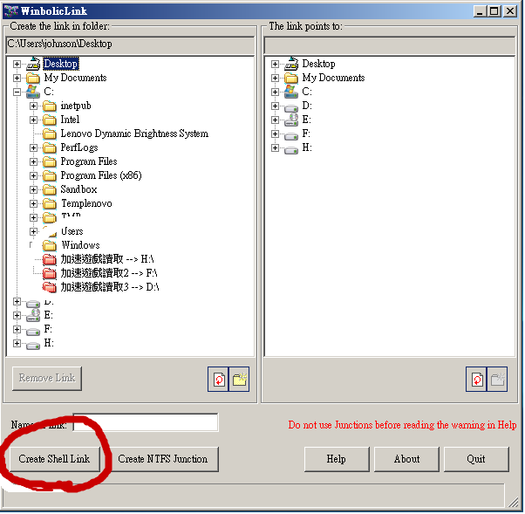Expand the Intel folder node
Image resolution: width=525 pixels, height=514 pixels.
[33, 120]
